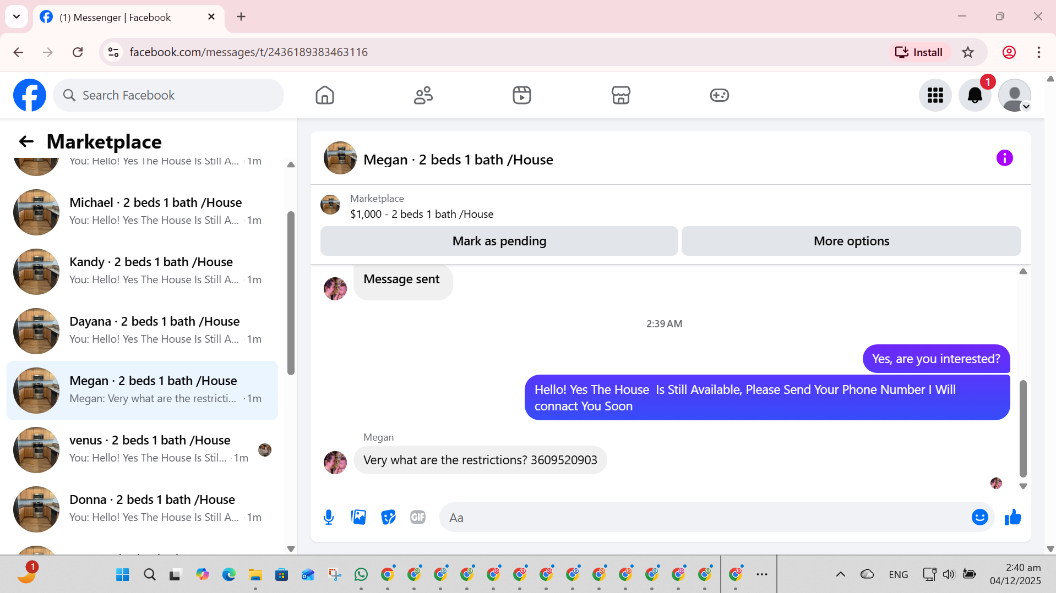This screenshot has width=1056, height=593.
Task: Open venus's 2 beds 1 bath chat
Action: tap(142, 449)
